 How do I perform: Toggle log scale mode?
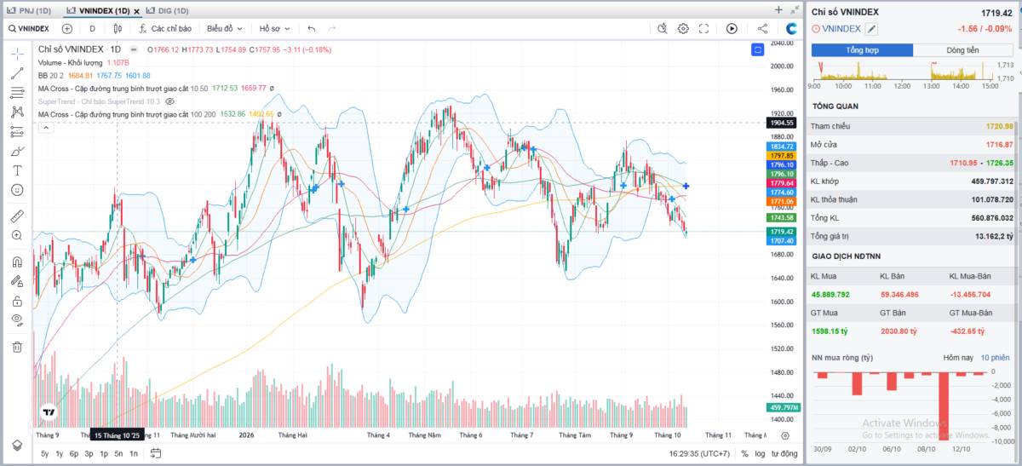point(760,454)
